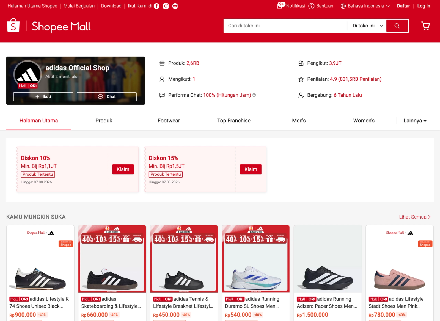
Task: Click the Bantuan help icon
Action: tap(311, 6)
